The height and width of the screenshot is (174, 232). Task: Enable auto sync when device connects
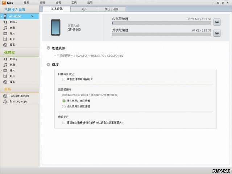pos(64,79)
